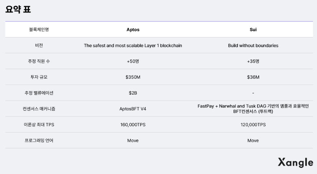Viewport: 317px width, 174px height.
Task: Click the 컨센서스 매커니즘 row label
Action: click(x=39, y=109)
